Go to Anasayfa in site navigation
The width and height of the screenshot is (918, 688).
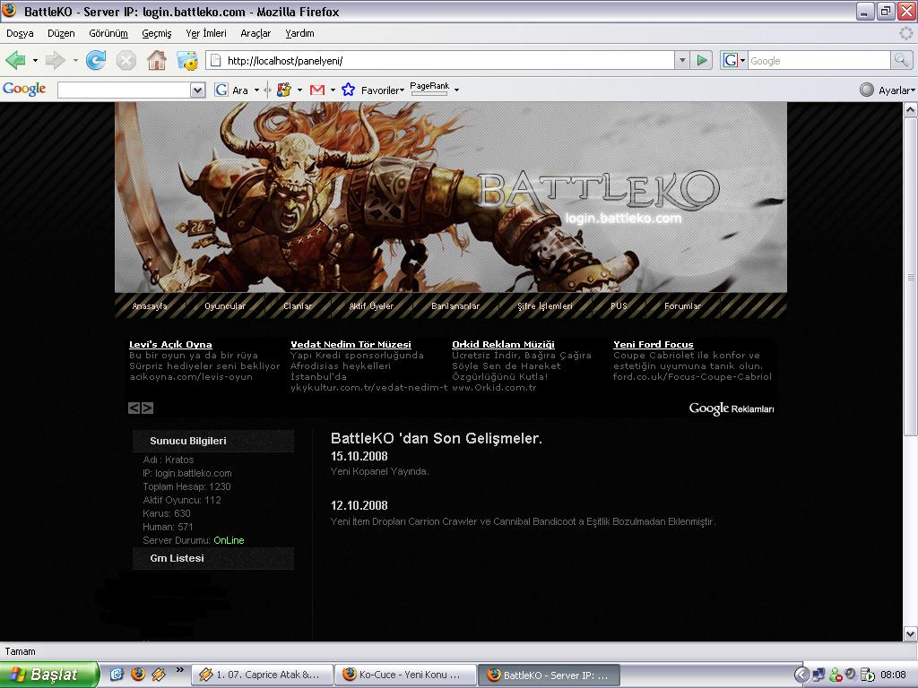tap(150, 306)
